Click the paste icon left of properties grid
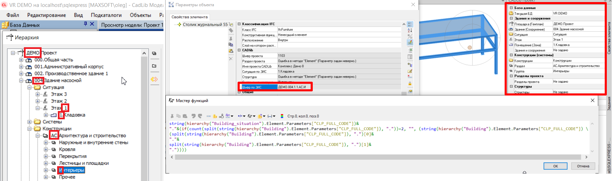Viewport: 612px width, 181px height. (231, 51)
